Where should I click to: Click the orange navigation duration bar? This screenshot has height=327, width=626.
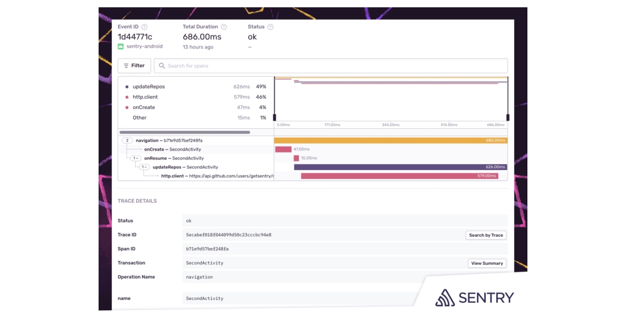click(390, 140)
